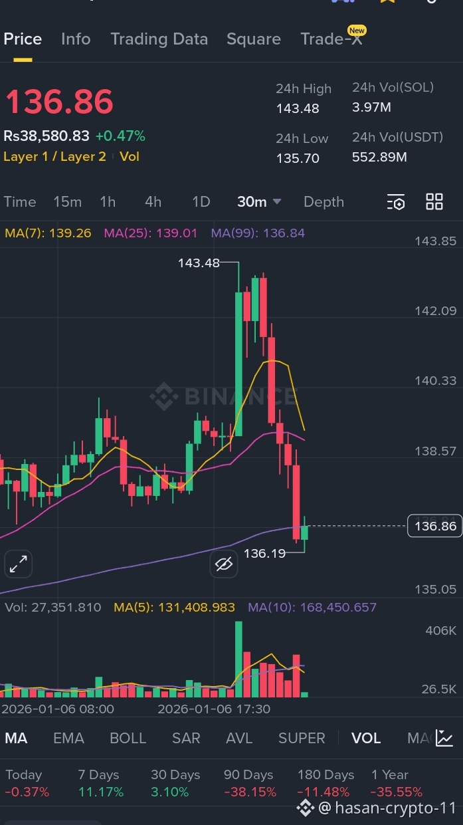Click the 24h Vol(USDT) value 552.89M
This screenshot has width=463, height=825.
(379, 157)
